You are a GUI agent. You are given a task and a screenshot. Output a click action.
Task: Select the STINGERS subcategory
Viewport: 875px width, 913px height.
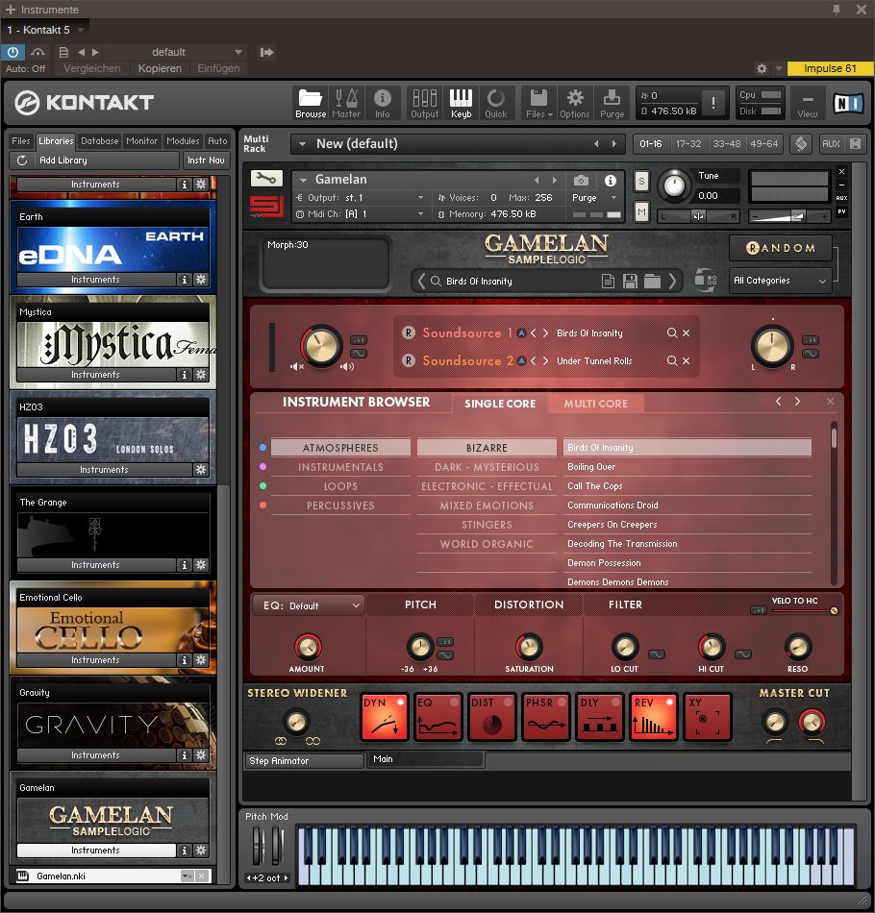click(x=487, y=525)
